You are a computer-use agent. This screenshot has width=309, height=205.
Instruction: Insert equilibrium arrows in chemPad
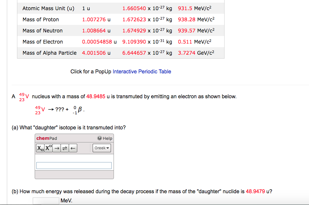point(64,148)
